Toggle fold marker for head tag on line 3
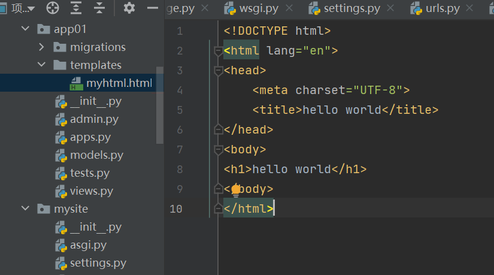The image size is (494, 275). tap(219, 71)
